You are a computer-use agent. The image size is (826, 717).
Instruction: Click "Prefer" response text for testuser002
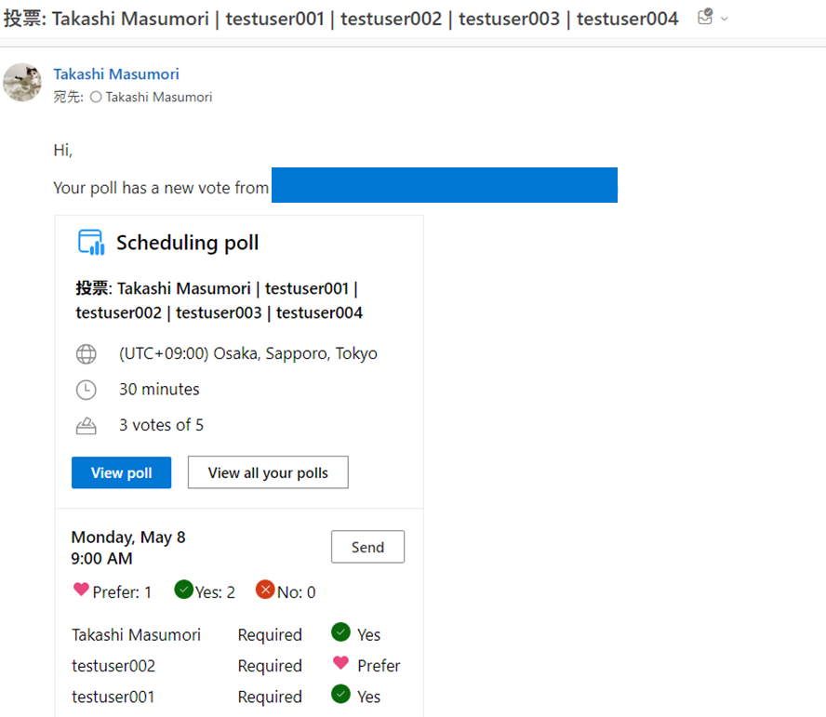(379, 666)
